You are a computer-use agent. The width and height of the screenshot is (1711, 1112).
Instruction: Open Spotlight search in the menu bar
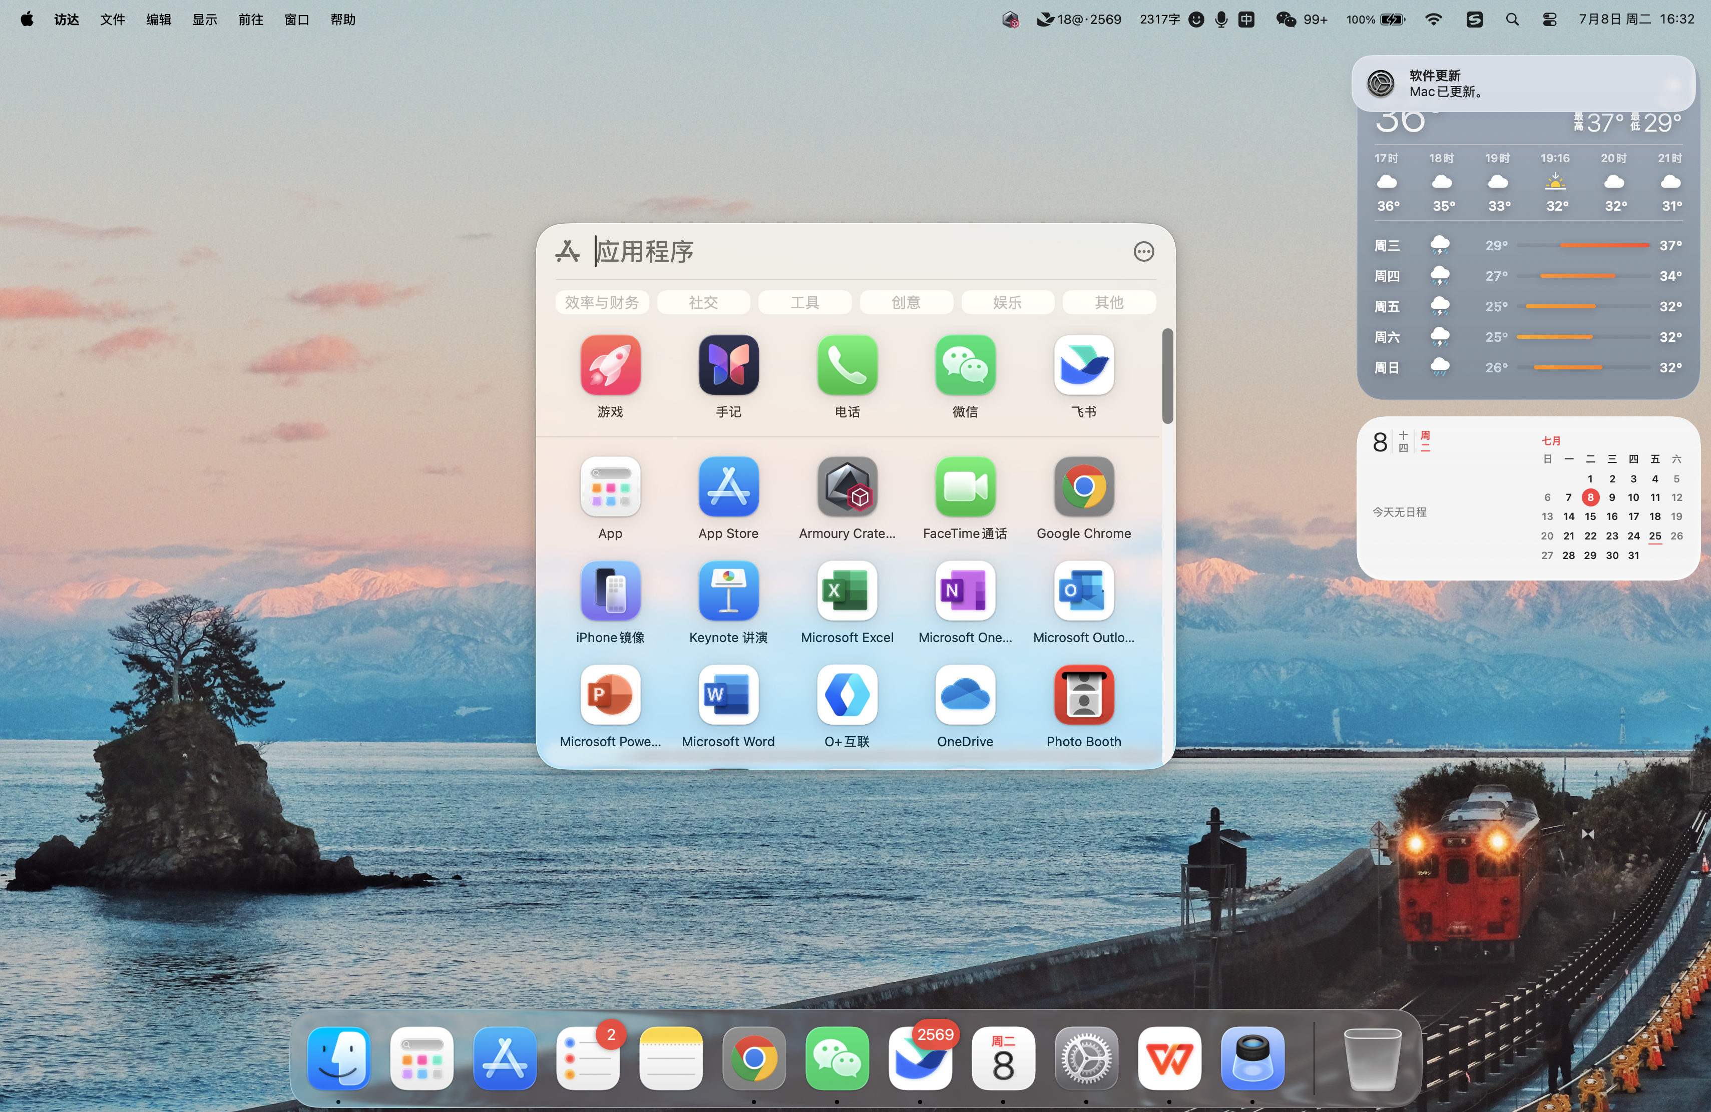pyautogui.click(x=1512, y=20)
